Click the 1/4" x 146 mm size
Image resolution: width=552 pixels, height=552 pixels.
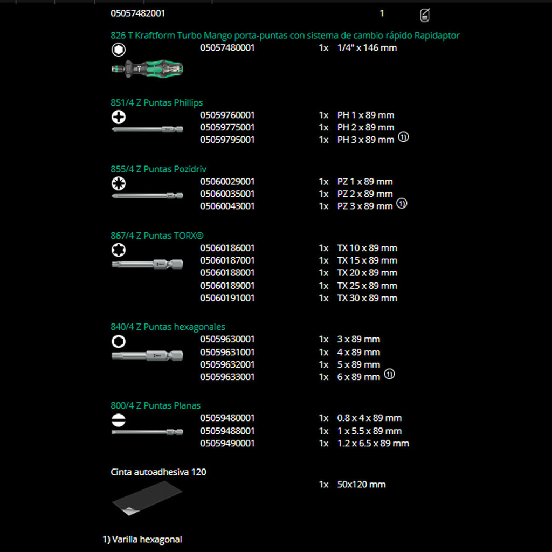tap(367, 48)
